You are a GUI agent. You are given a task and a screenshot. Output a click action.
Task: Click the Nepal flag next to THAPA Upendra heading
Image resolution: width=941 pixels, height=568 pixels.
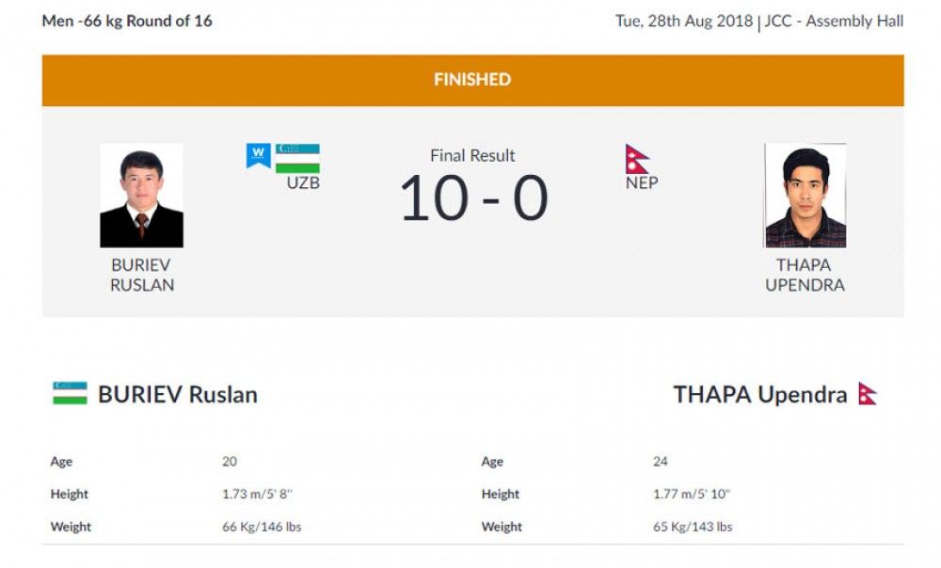click(867, 394)
